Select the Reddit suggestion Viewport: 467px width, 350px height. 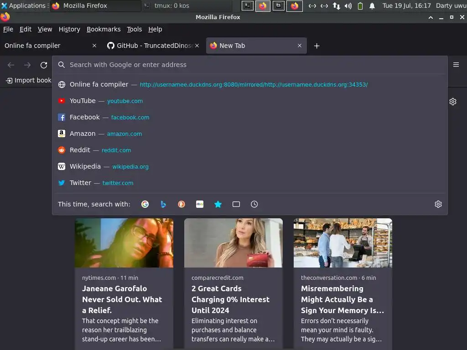[x=249, y=150]
